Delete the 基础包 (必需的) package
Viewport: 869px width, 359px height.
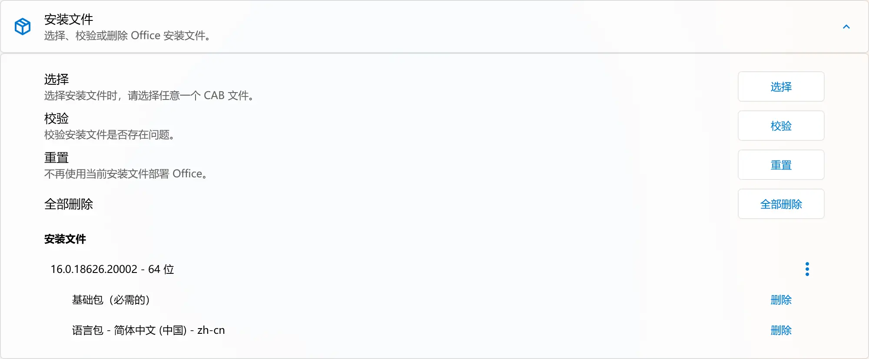point(781,300)
